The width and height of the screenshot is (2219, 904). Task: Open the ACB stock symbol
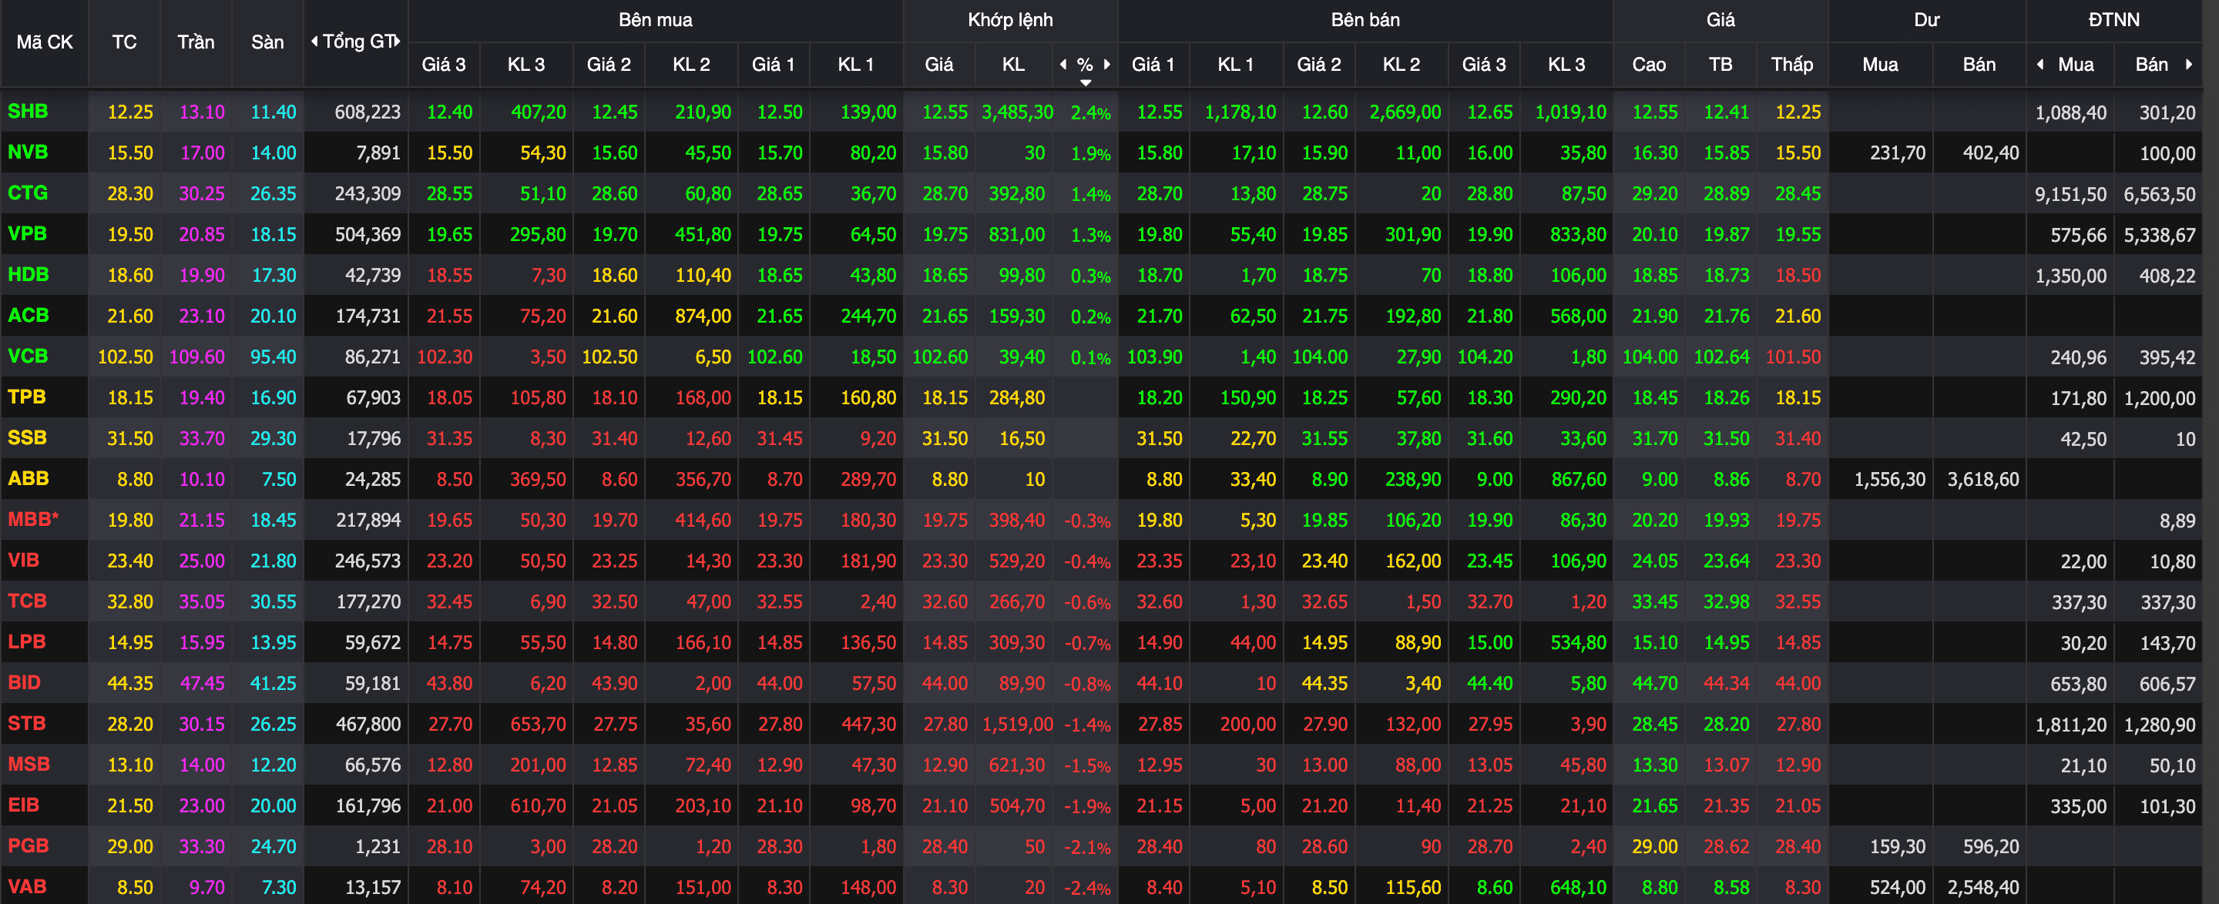28,315
